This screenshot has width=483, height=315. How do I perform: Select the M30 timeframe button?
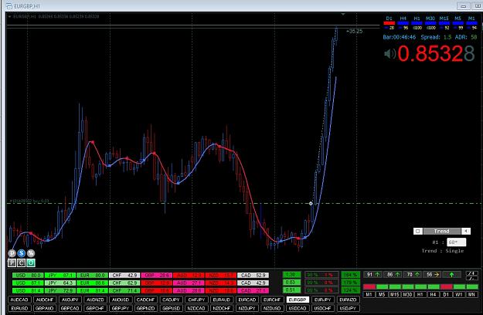click(407, 294)
